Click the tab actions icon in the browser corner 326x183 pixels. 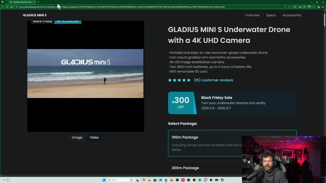[x=3, y=2]
